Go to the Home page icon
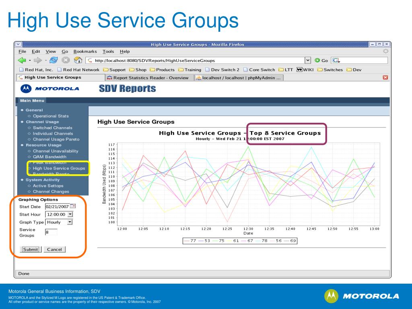Screen dimensions: 412x309 point(78,60)
